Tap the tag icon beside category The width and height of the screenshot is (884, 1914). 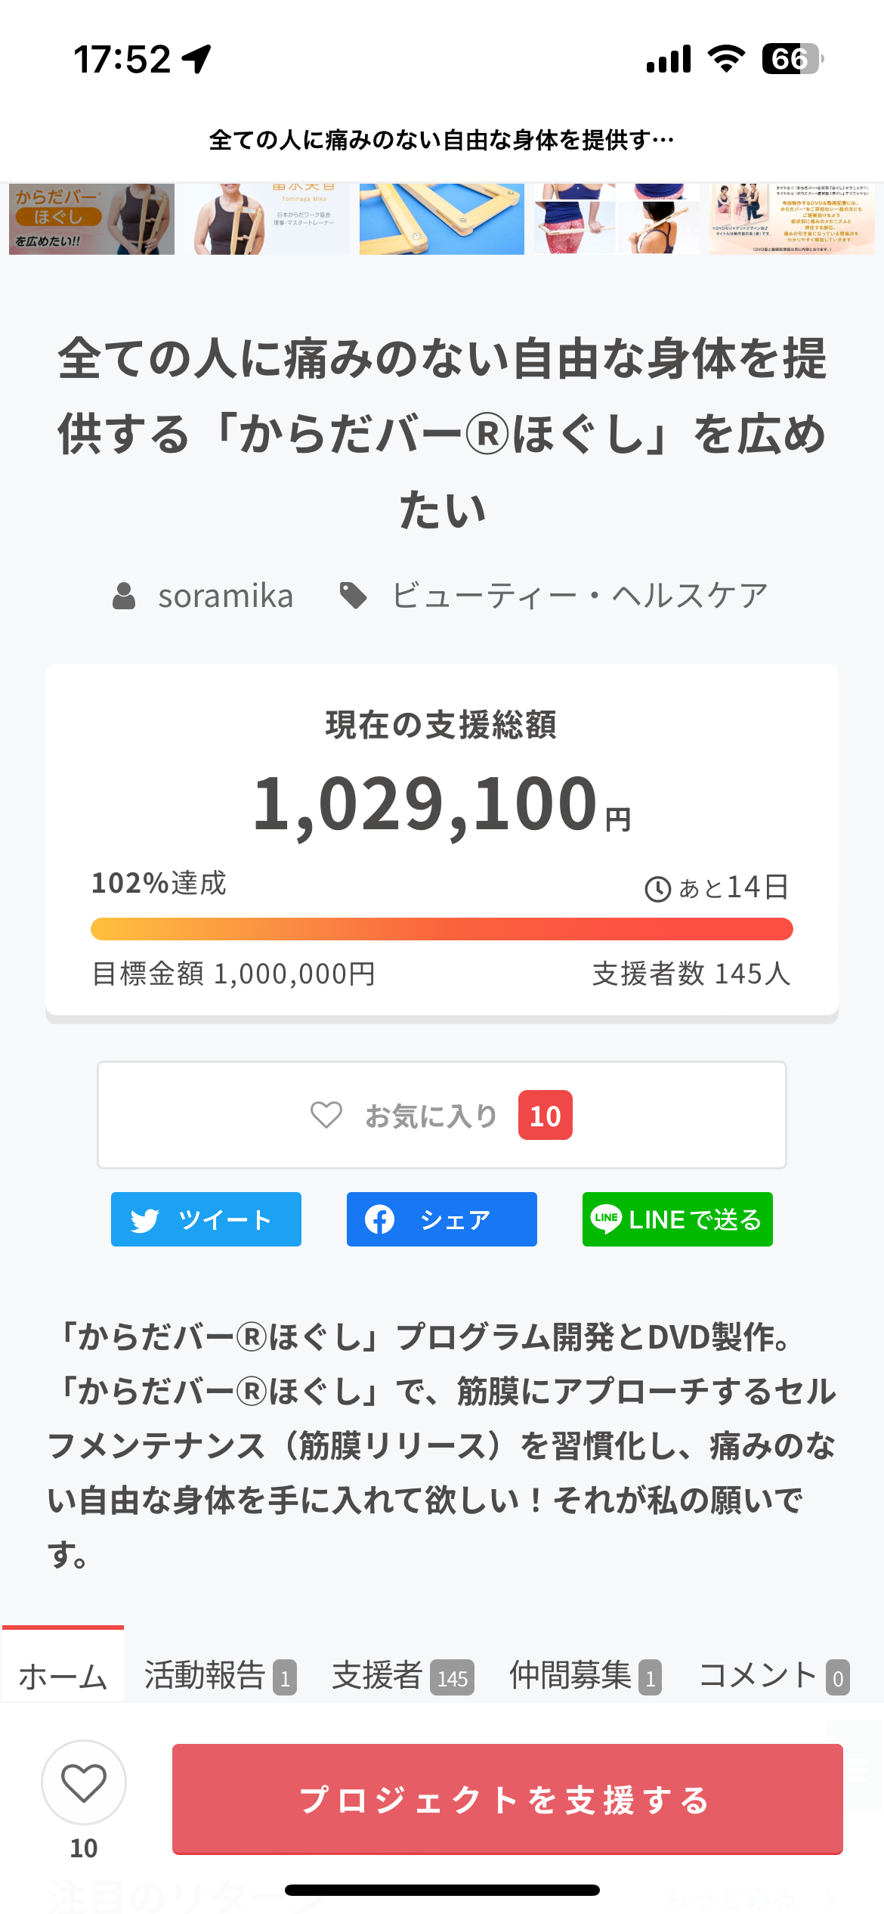(353, 596)
